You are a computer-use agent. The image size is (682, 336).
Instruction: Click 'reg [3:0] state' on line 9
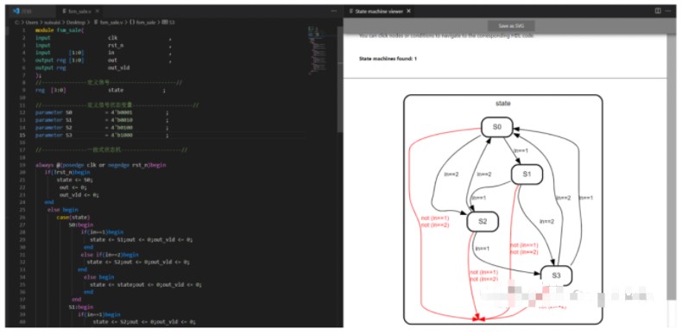100,90
